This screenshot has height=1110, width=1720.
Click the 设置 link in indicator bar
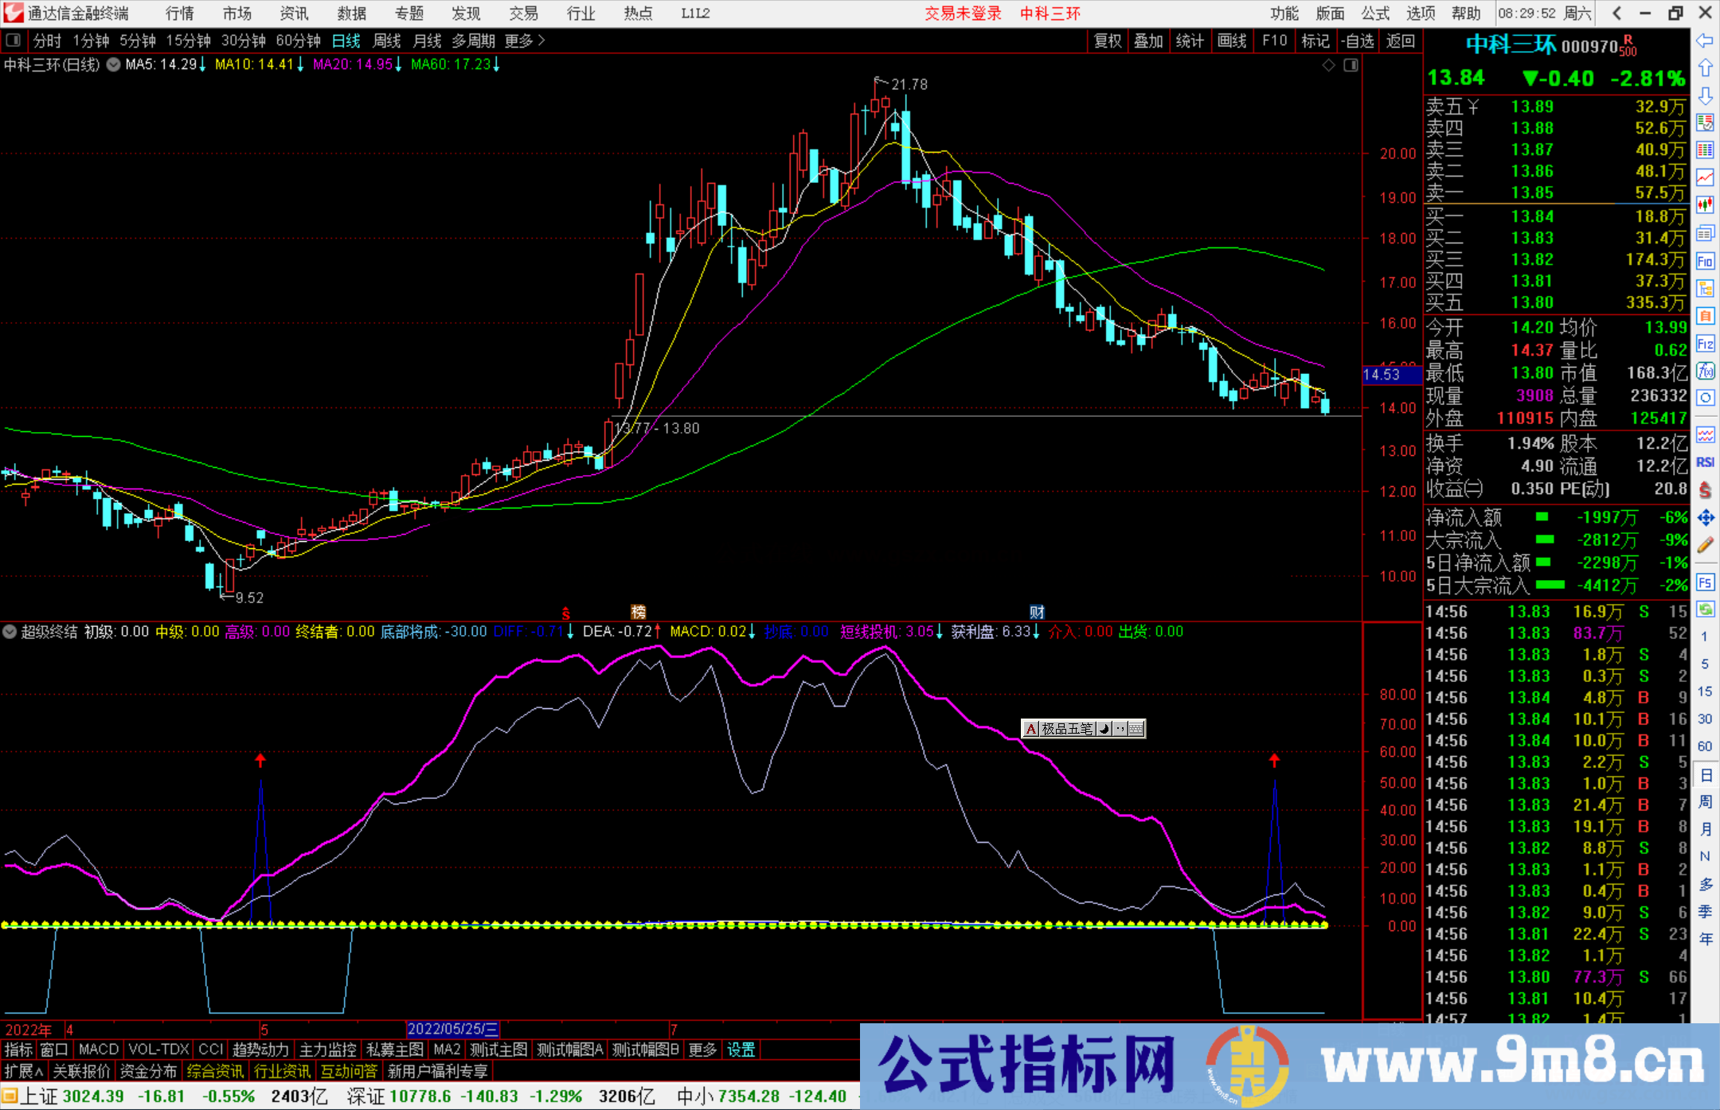pyautogui.click(x=741, y=1050)
